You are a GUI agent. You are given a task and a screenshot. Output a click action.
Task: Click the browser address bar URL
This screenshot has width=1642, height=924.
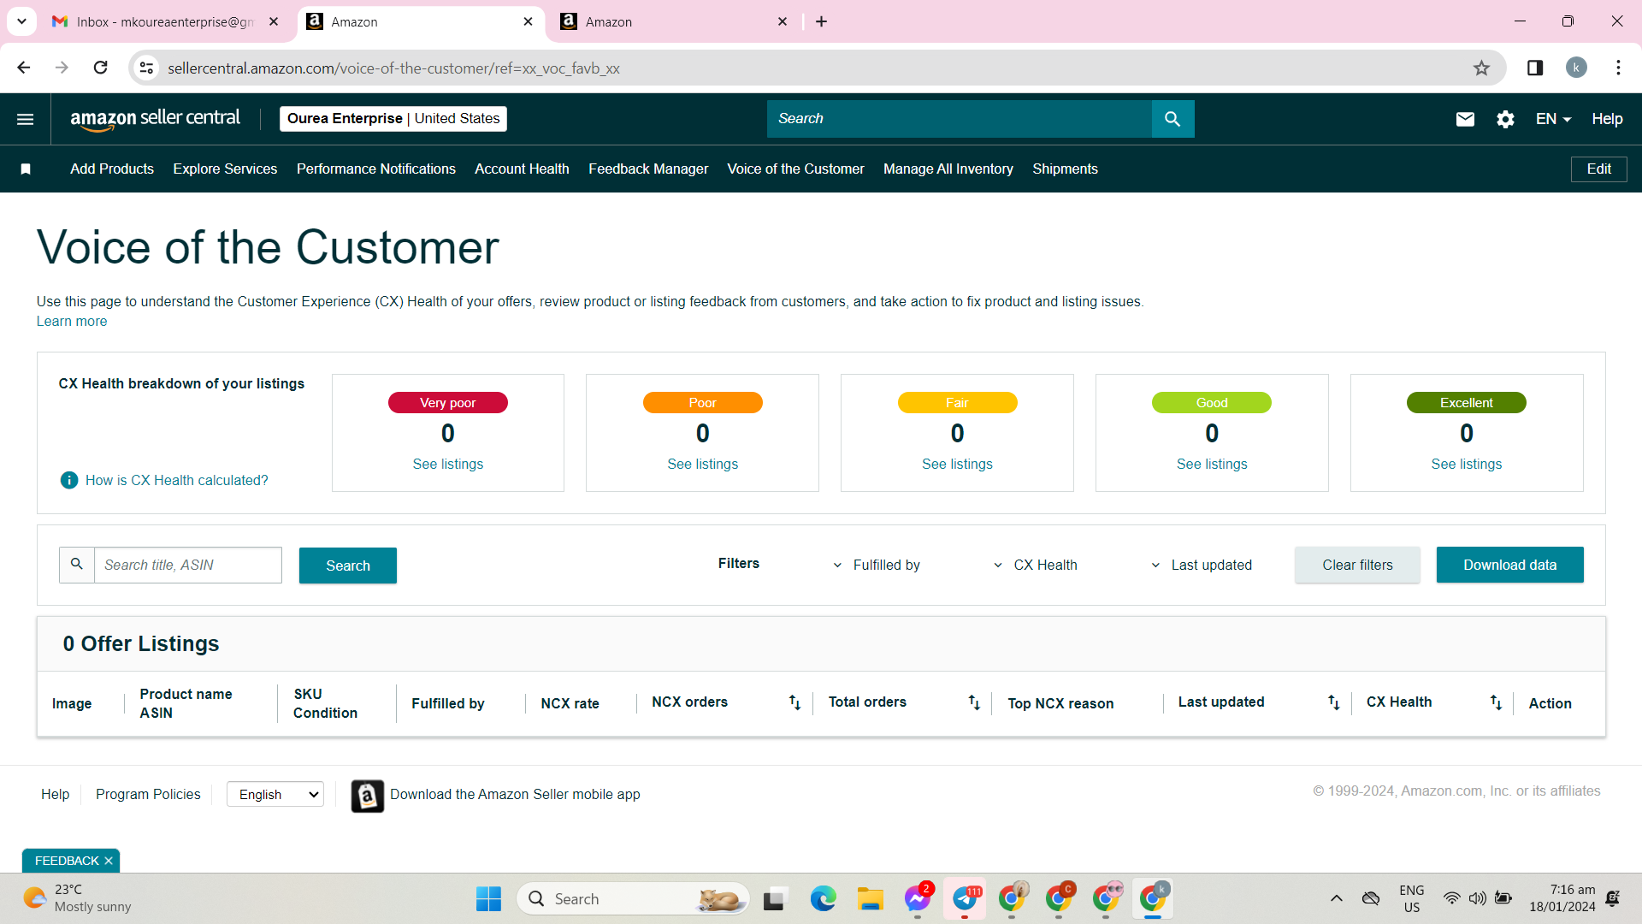(x=393, y=68)
